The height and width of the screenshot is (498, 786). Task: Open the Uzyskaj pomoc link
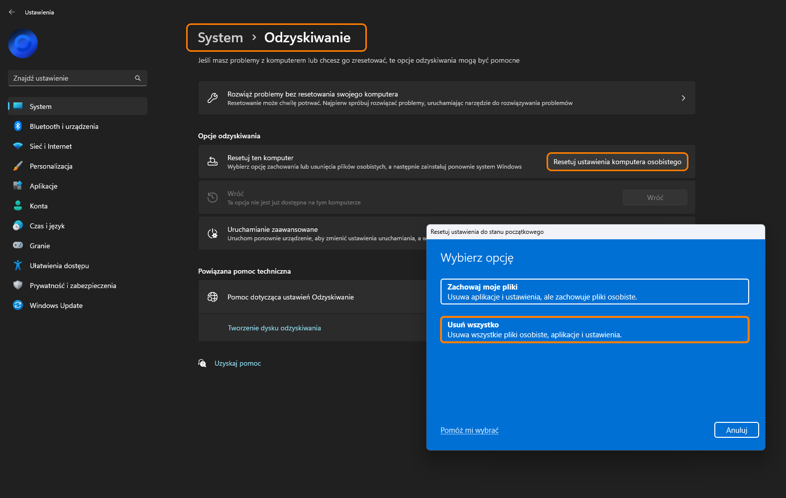pos(238,363)
